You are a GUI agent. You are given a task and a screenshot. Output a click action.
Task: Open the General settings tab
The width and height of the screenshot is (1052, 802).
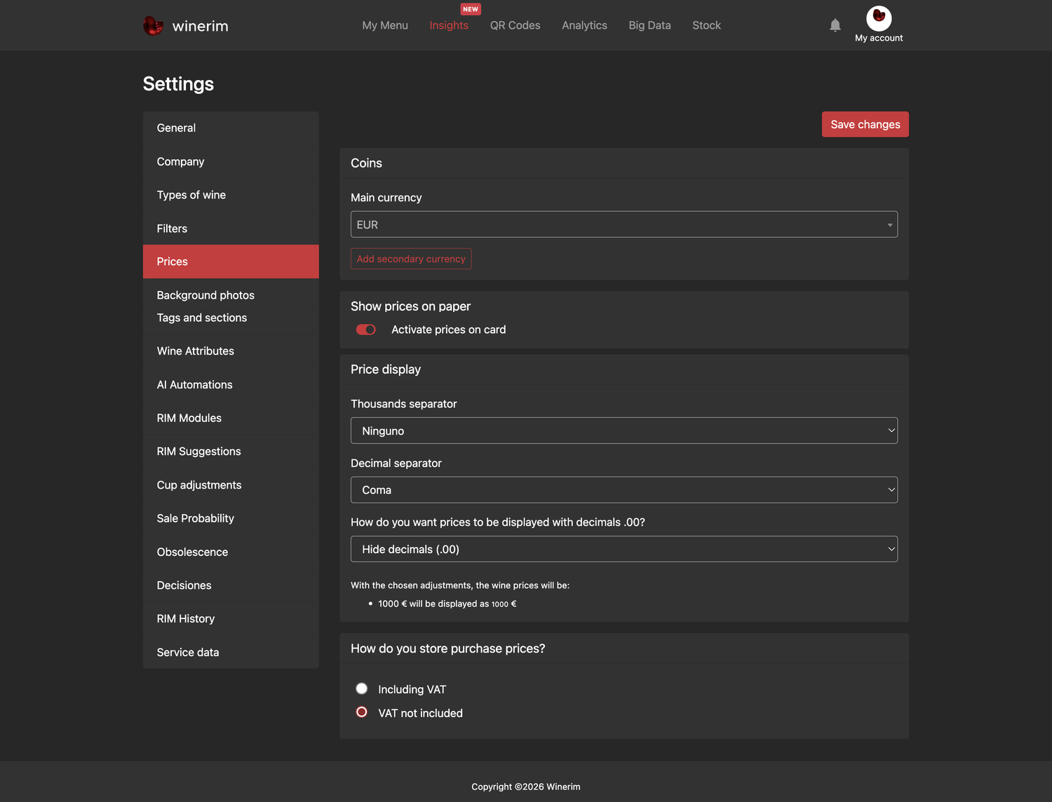[231, 128]
